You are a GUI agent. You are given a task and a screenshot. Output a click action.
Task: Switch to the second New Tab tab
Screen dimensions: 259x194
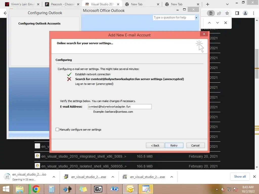(177, 4)
